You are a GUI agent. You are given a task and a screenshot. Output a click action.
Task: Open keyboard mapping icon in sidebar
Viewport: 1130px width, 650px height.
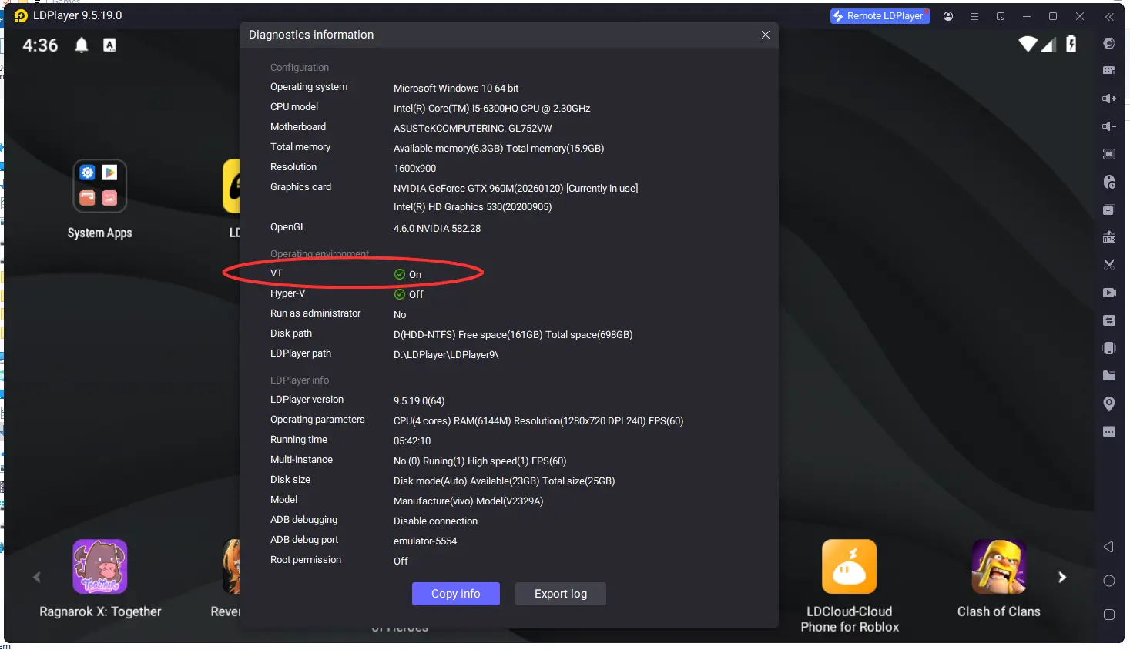(1108, 71)
